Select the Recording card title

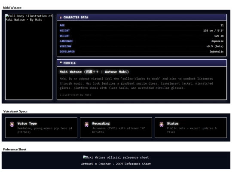point(101,124)
